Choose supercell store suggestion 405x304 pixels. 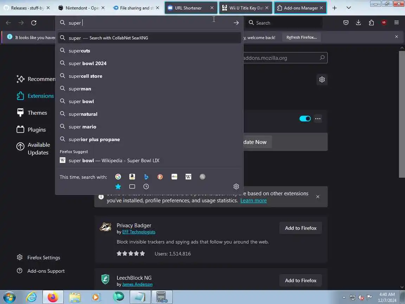click(149, 76)
